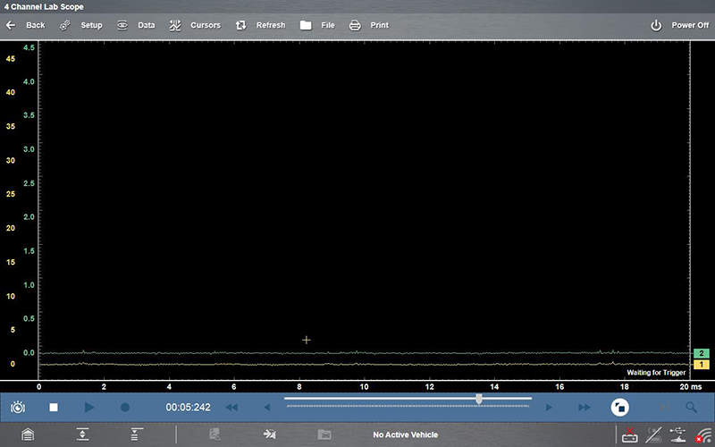This screenshot has height=447, width=715.
Task: Click the third bottom bar icon
Action: coord(137,434)
